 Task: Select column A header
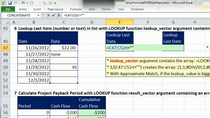[14, 22]
